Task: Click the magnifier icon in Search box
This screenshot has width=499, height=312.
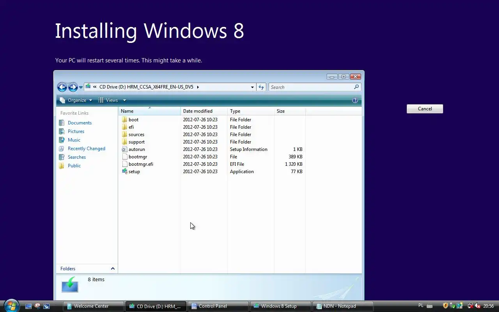Action: pyautogui.click(x=356, y=87)
